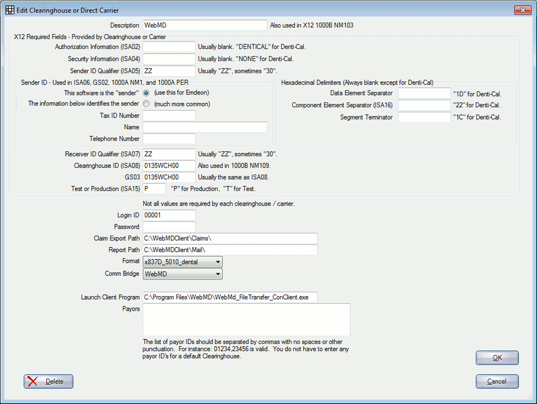Click the Sender ID Qualifier (ISA05) field
The image size is (537, 404).
(169, 71)
